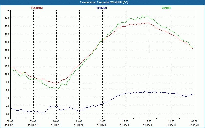Image resolution: width=205 pixels, height=128 pixels.
Task: Click the 09:00 time axis label
Action: pyautogui.click(x=79, y=121)
